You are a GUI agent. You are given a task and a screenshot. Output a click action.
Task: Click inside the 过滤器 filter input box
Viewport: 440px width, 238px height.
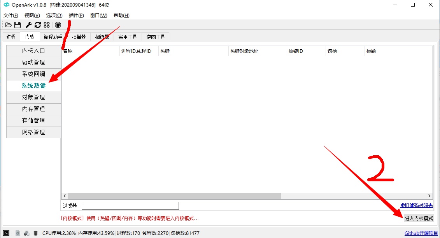pos(130,205)
